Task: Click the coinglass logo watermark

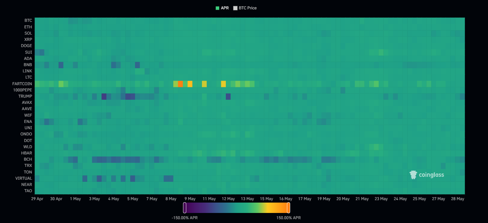Action: click(427, 175)
